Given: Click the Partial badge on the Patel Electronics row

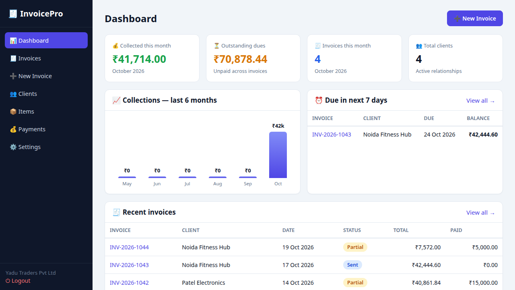Looking at the screenshot, I should click(x=355, y=283).
